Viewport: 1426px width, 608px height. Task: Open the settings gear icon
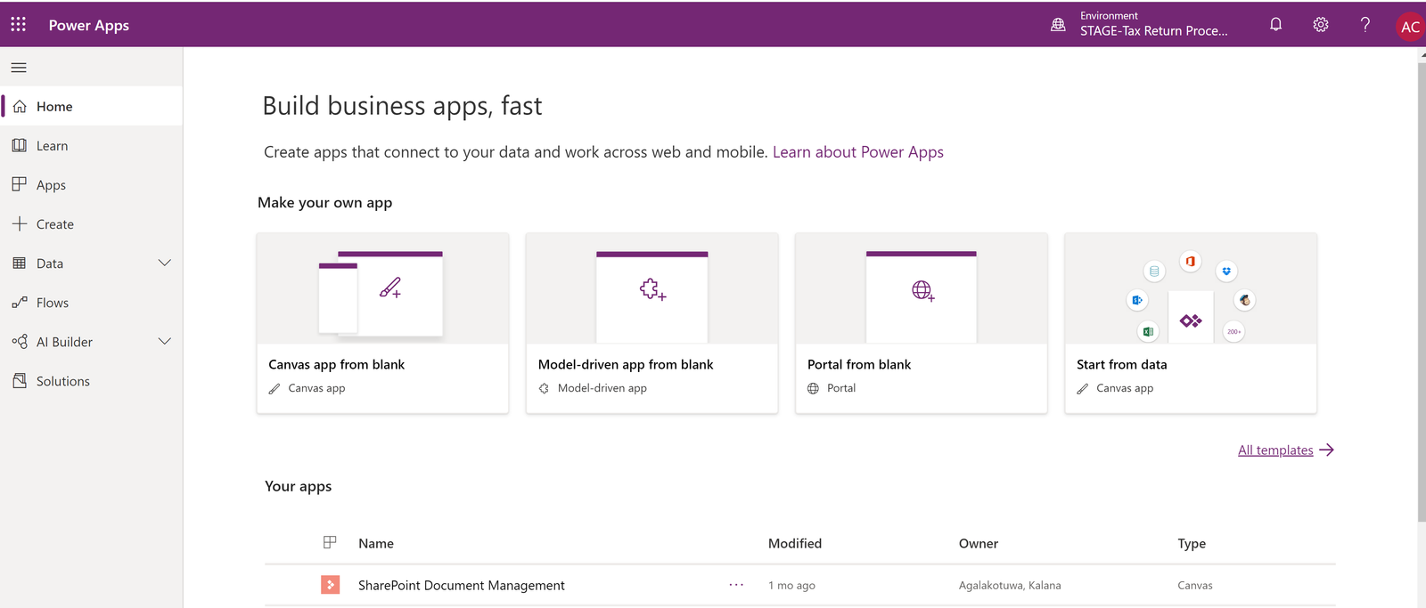tap(1320, 25)
